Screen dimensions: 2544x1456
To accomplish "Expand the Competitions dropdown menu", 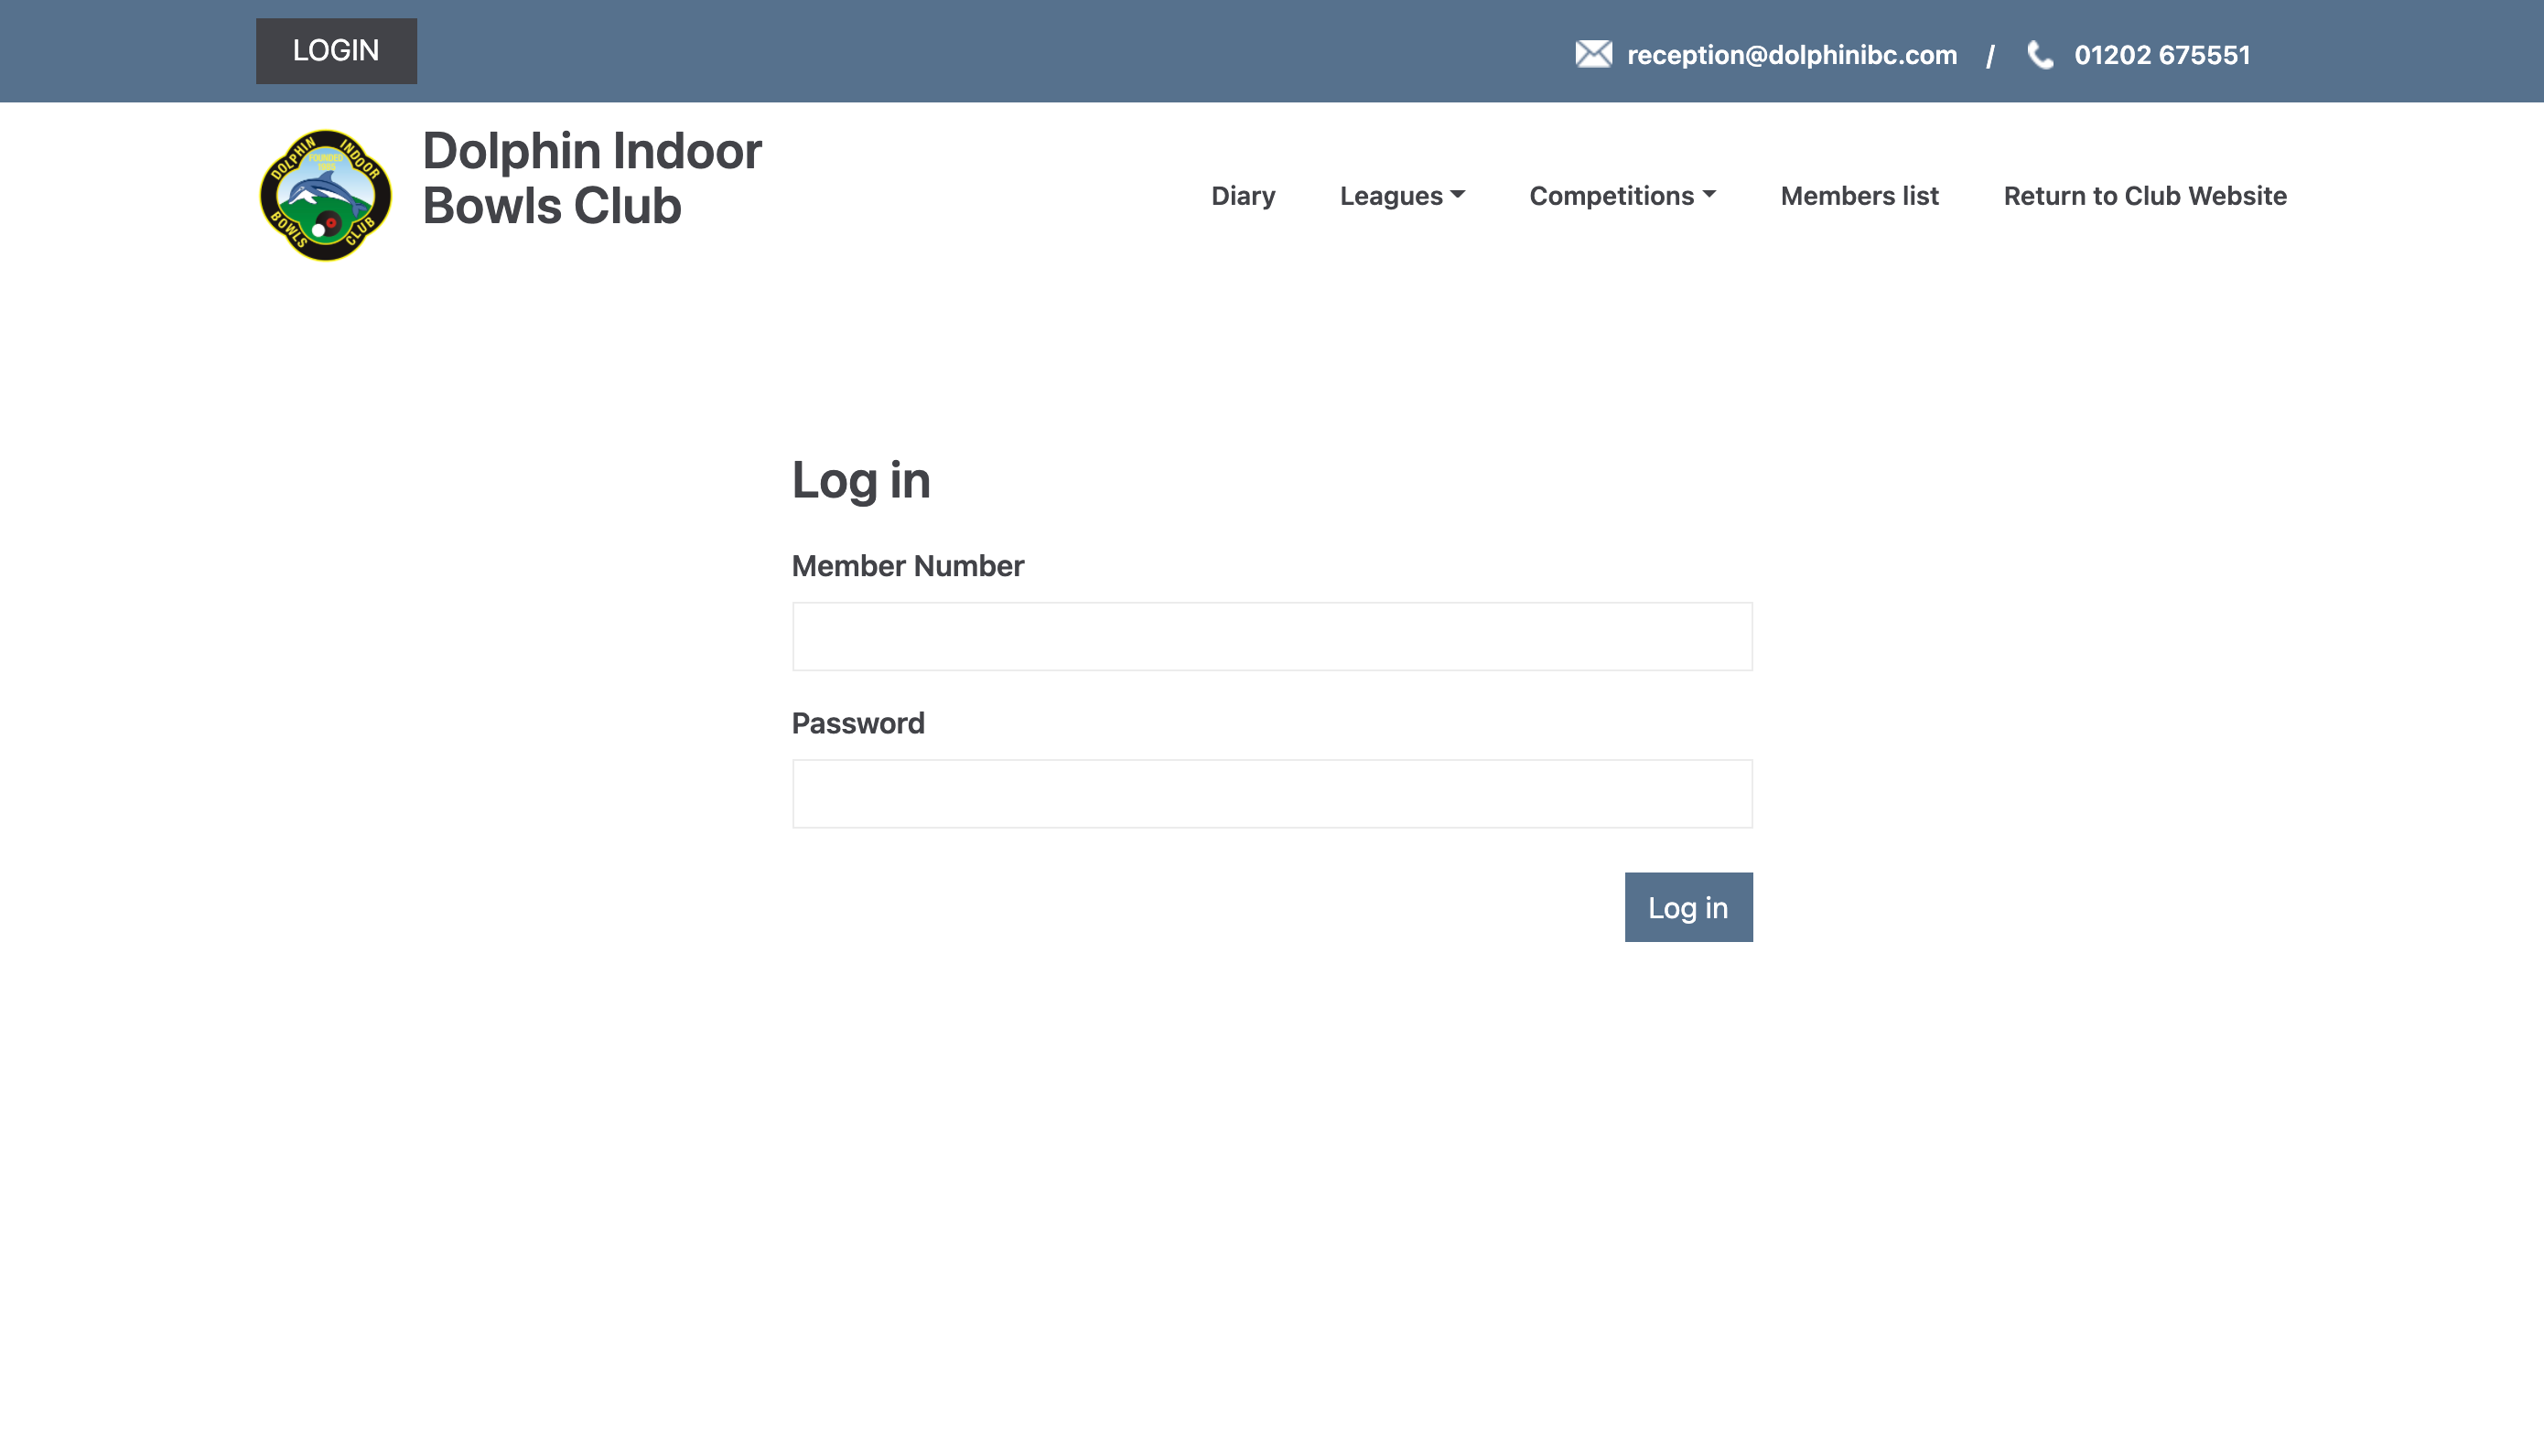I will [x=1611, y=196].
